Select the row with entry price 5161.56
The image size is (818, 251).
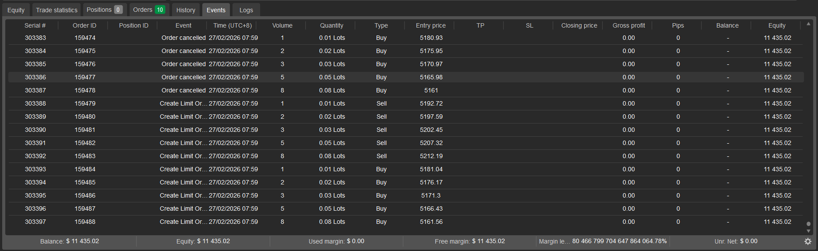[x=431, y=222]
